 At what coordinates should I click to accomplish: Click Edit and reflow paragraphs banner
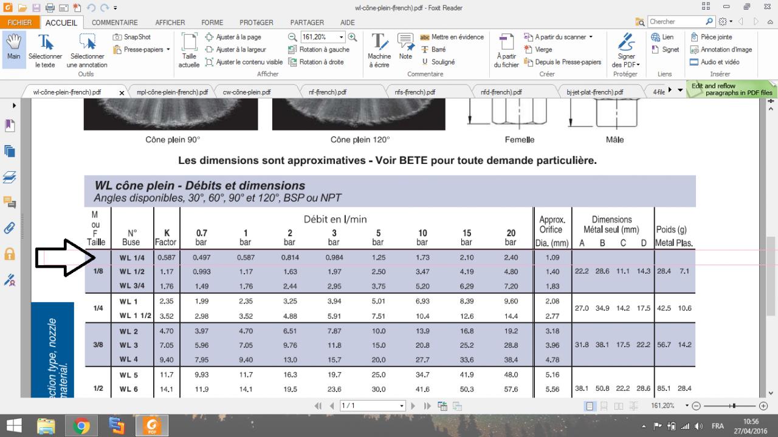pyautogui.click(x=731, y=89)
